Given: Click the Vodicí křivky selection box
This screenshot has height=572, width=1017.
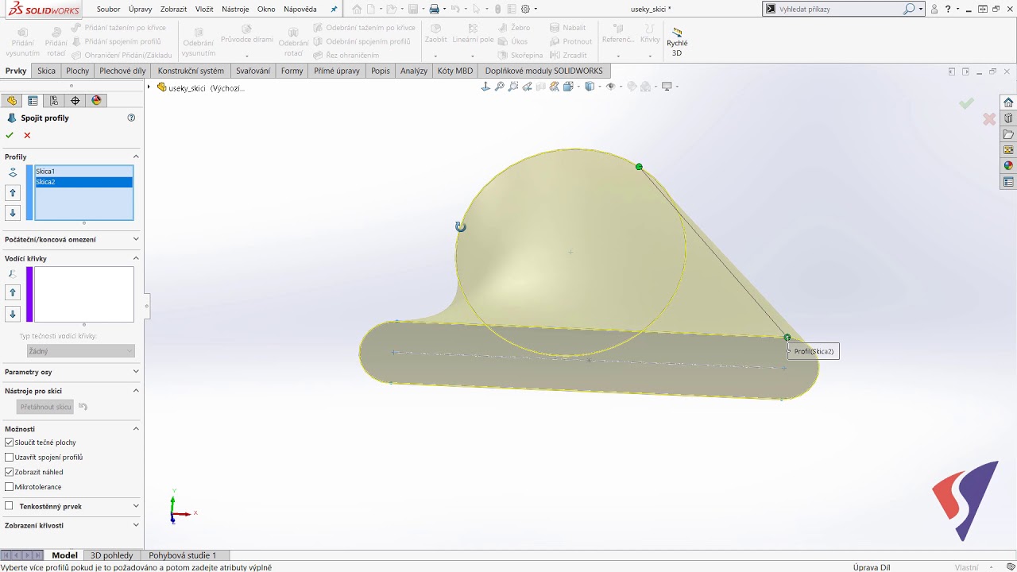Looking at the screenshot, I should click(83, 294).
